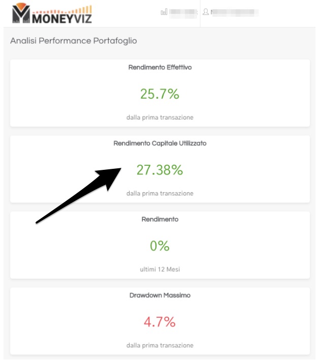Open the bar chart portfolio icon in header
The image size is (319, 360).
[x=164, y=12]
